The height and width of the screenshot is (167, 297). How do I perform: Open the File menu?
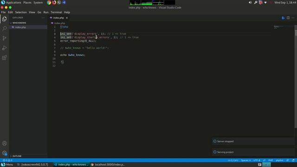tap(3, 13)
